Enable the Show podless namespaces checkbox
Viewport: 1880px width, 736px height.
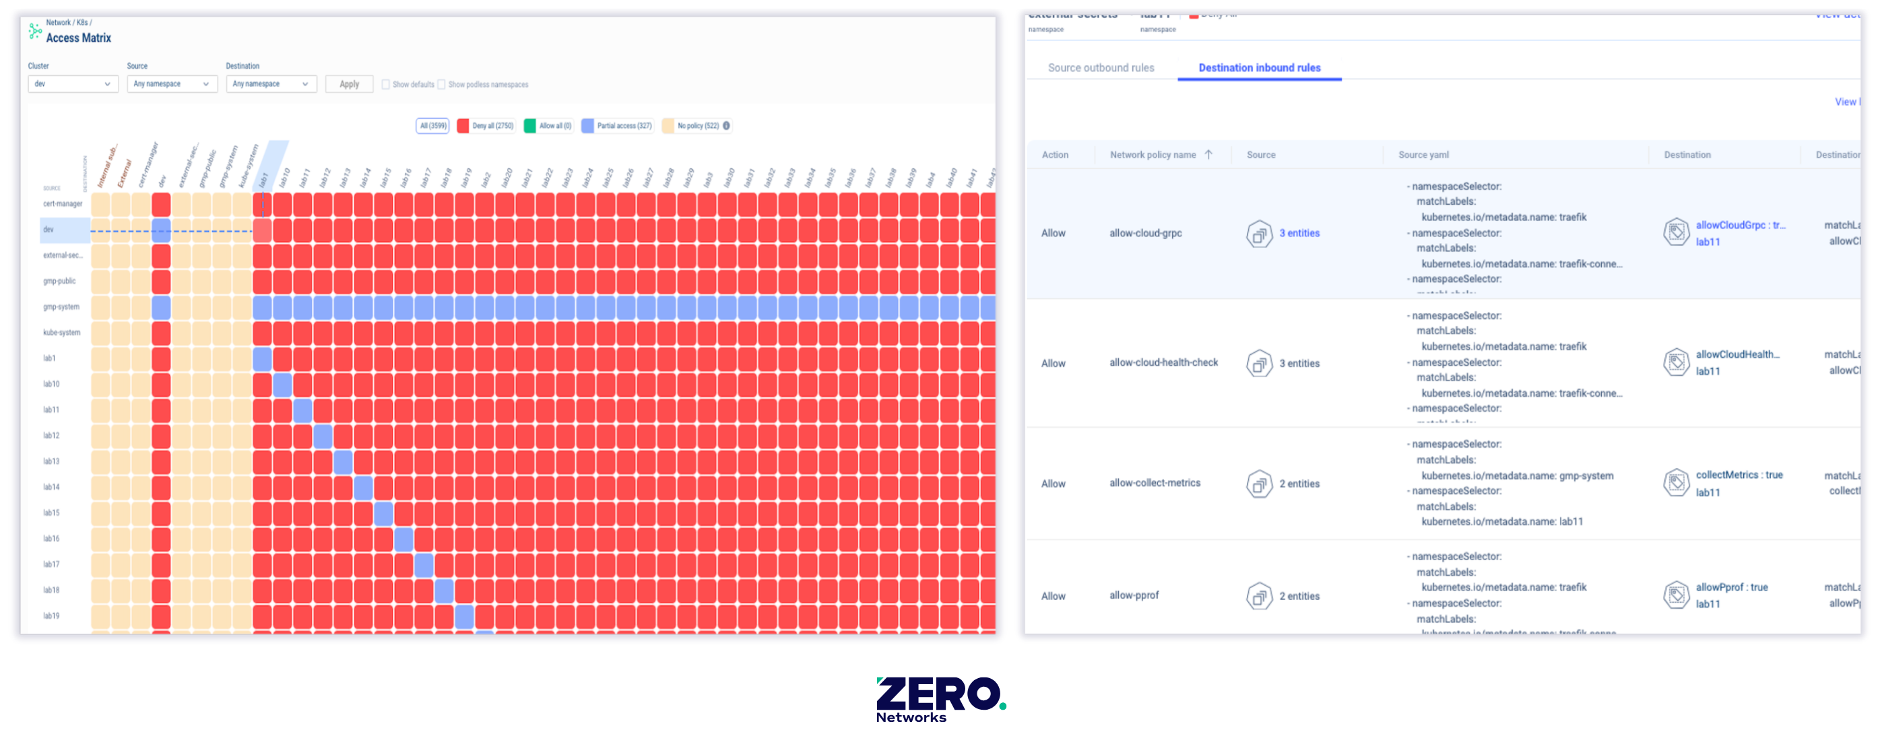coord(441,85)
